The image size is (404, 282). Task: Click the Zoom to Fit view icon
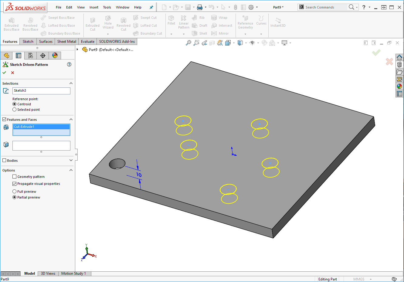[188, 43]
